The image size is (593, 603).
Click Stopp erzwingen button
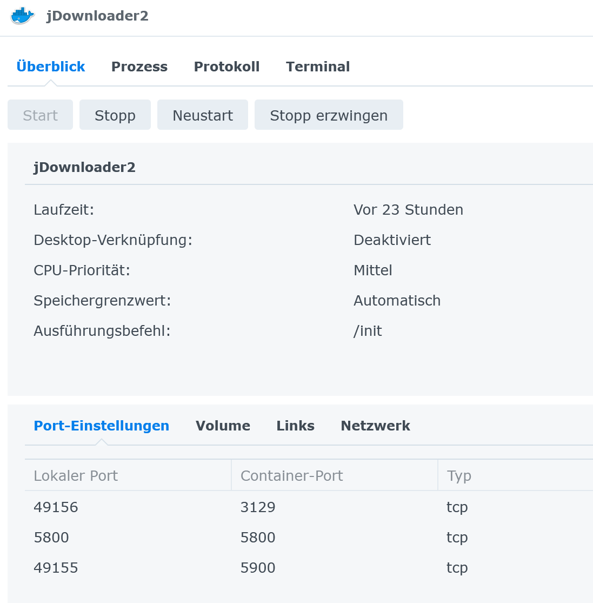(329, 115)
